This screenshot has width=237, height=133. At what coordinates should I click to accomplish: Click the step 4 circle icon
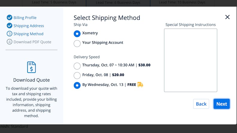point(9,42)
